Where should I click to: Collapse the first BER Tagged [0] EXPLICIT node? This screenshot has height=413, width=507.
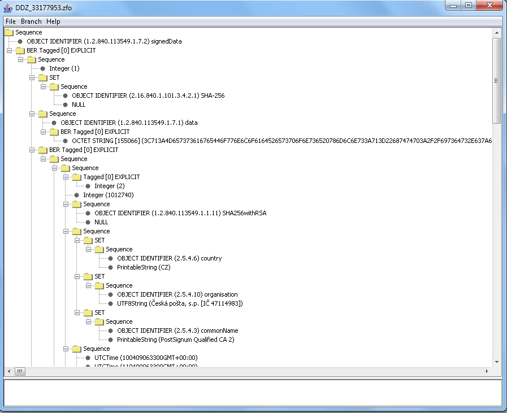pos(10,50)
